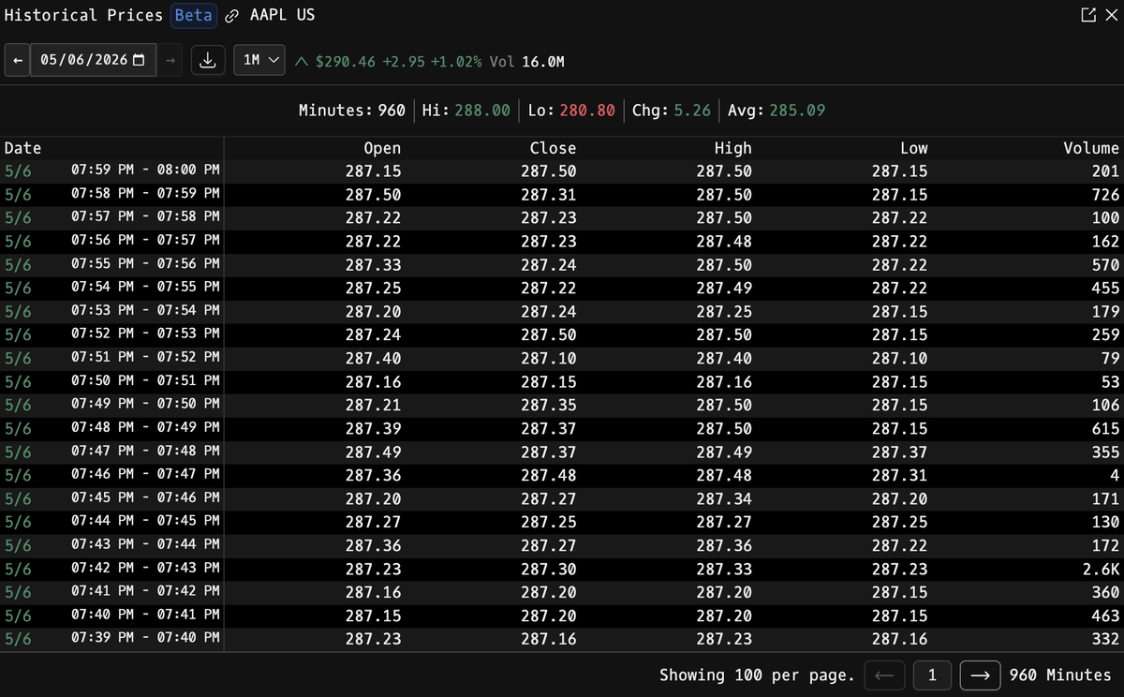Click volume 172 cell
Viewport: 1124px width, 697px height.
pyautogui.click(x=1105, y=546)
